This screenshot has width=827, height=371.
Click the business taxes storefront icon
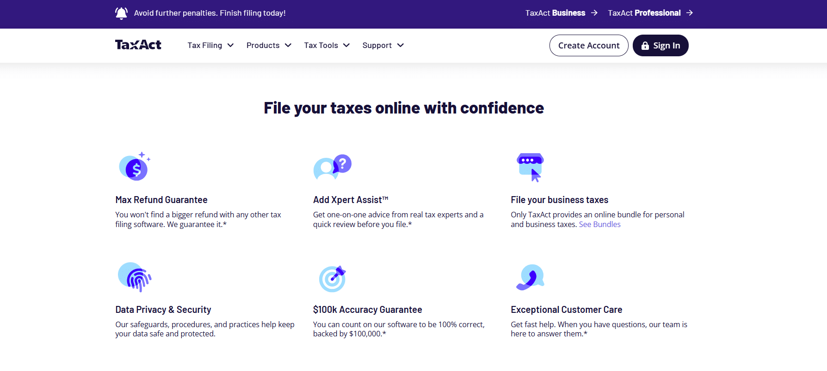530,167
